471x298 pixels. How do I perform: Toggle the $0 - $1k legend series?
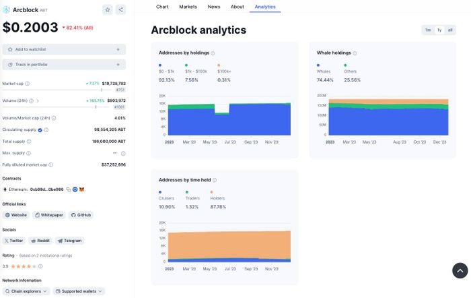click(166, 71)
